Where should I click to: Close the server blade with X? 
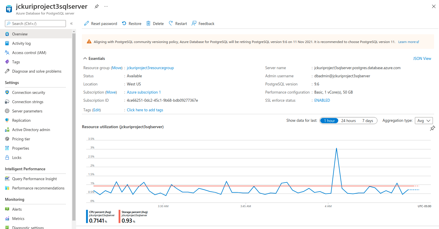pos(434,6)
